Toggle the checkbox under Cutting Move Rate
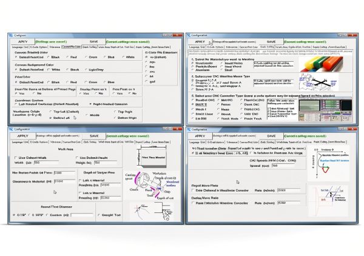Screen dimensions: 364x256 (193, 203)
